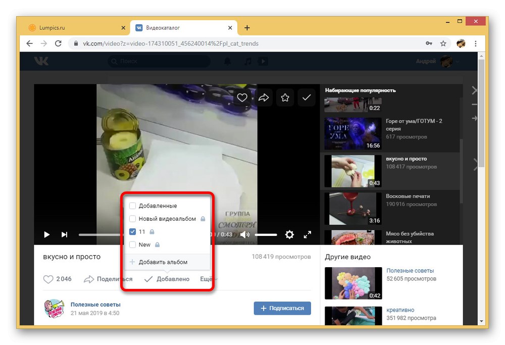
Task: Reload the page with the refresh icon
Action: click(58, 43)
